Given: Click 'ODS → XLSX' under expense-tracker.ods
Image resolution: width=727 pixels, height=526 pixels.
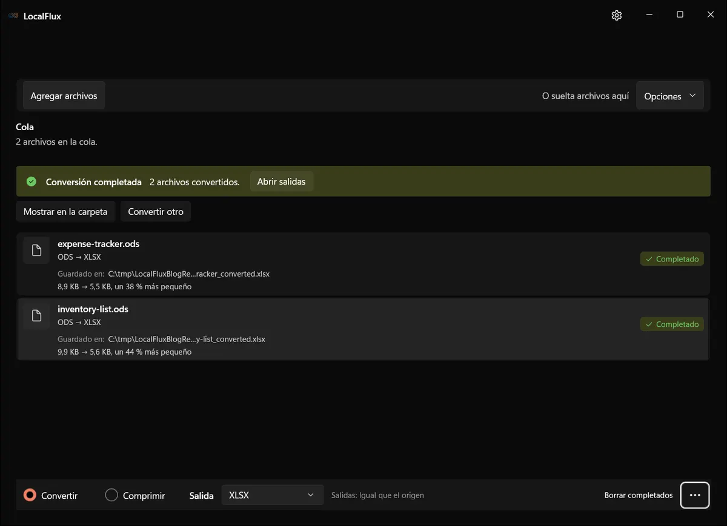Looking at the screenshot, I should tap(79, 257).
